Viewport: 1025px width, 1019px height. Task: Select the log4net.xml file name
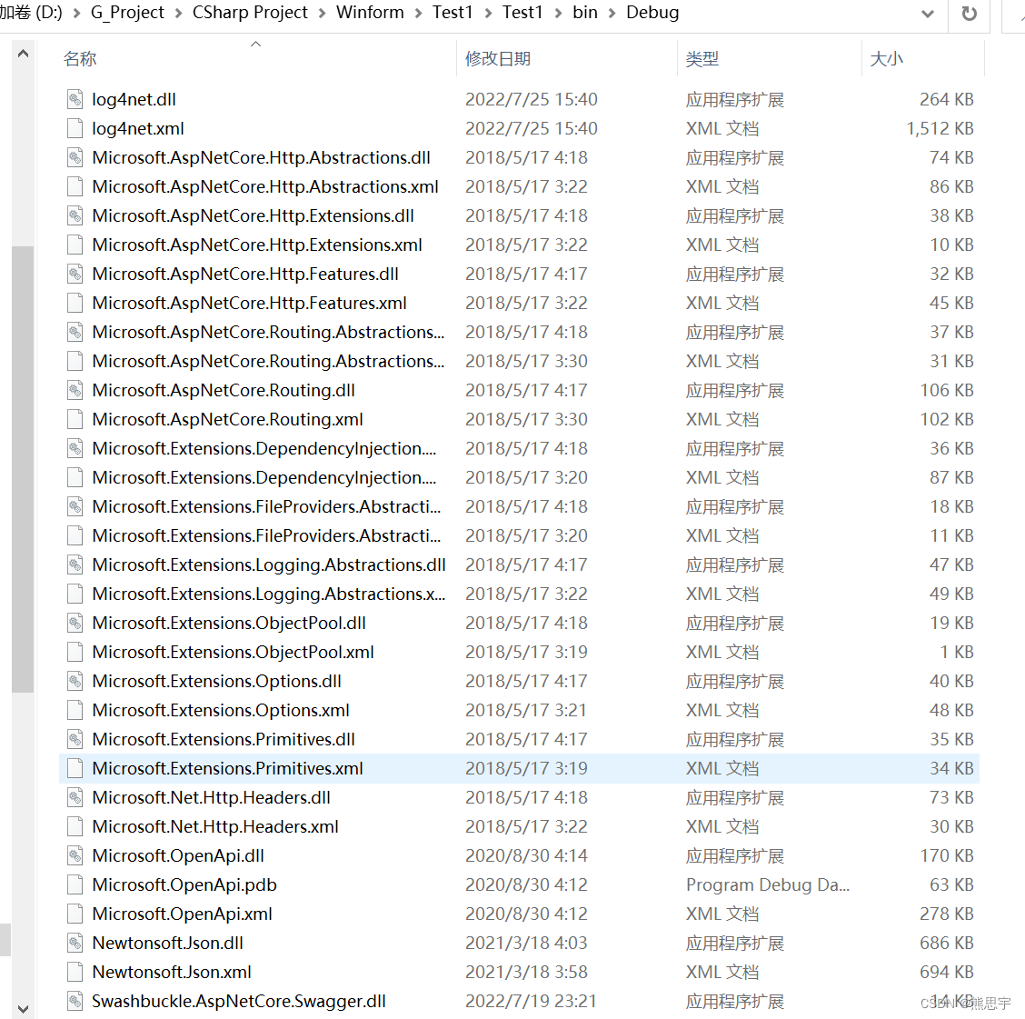tap(138, 129)
